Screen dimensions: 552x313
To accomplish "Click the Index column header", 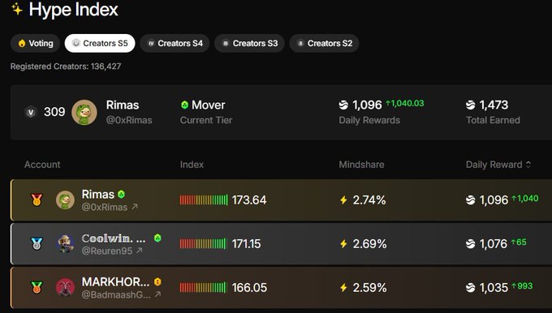I will point(192,165).
